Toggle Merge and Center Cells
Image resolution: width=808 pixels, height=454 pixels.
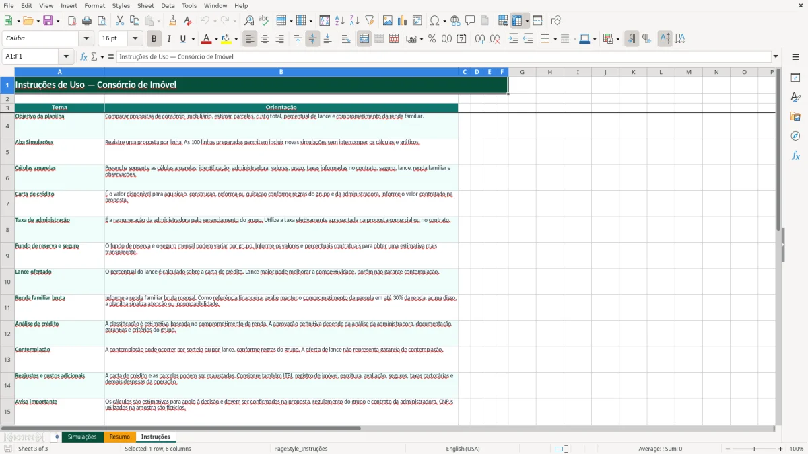(x=364, y=39)
